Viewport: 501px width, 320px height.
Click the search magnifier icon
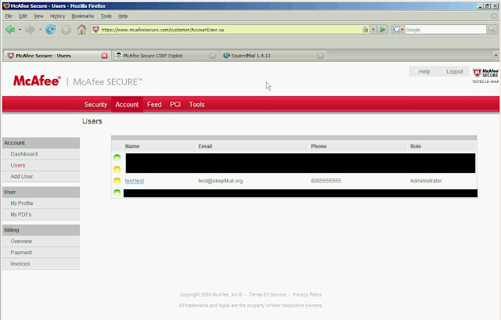(492, 30)
